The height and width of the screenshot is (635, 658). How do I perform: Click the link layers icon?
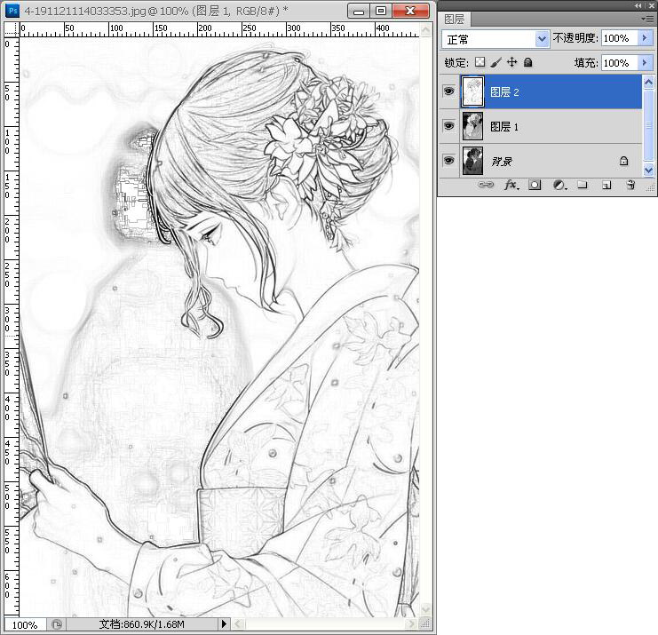click(x=486, y=184)
